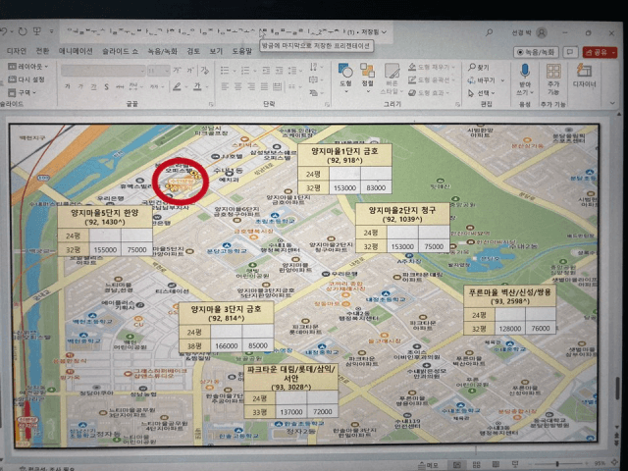Viewport: 628px width, 471px height.
Task: Click cell 166000 in 양지마을 3단지 금호 table
Action: click(227, 345)
